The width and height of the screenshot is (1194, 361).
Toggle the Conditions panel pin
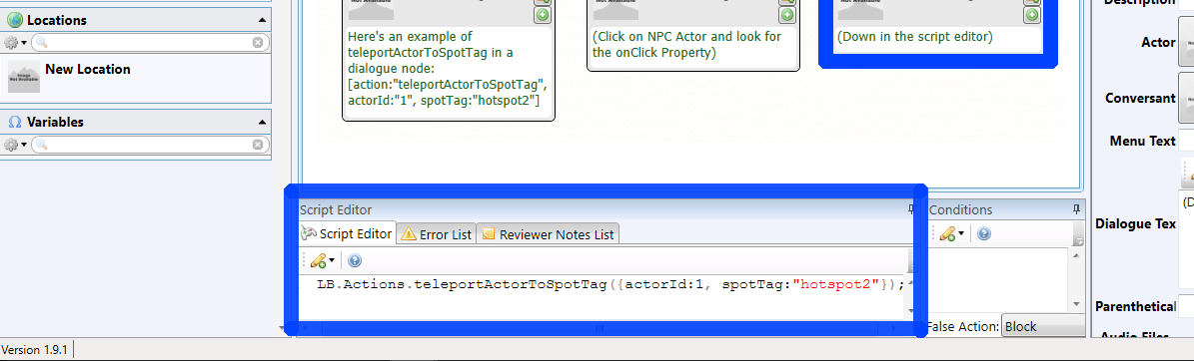point(1076,209)
